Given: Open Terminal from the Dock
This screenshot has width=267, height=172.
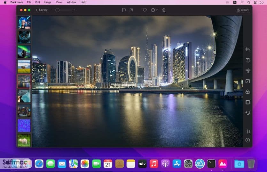Looking at the screenshot, I should coord(211,164).
